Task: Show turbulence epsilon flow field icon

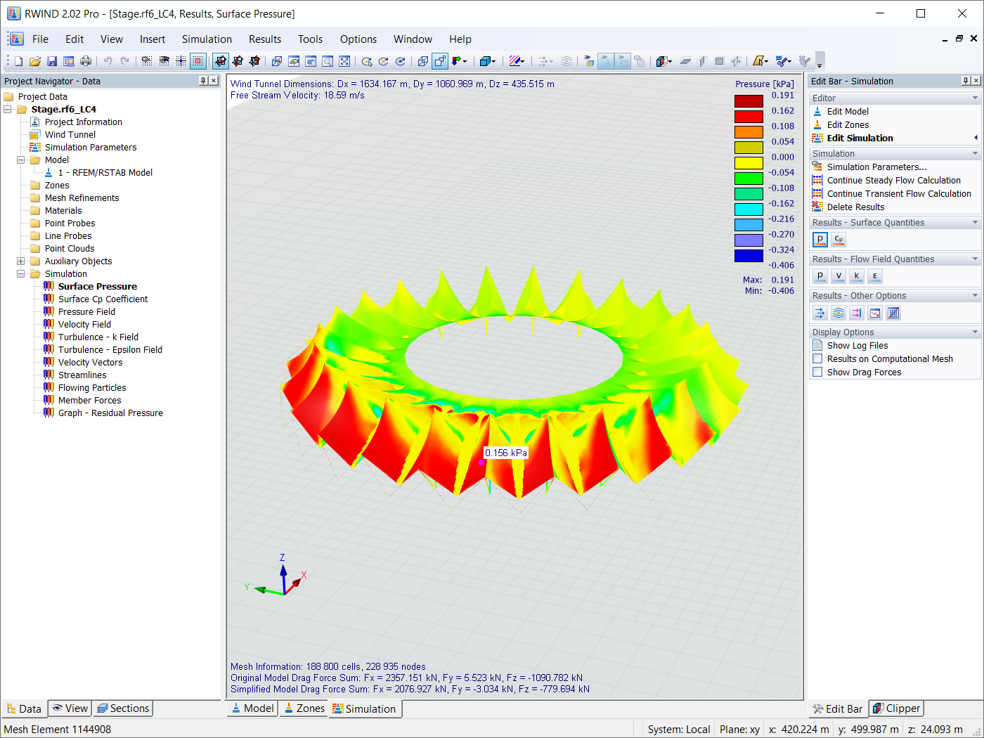Action: (x=875, y=276)
